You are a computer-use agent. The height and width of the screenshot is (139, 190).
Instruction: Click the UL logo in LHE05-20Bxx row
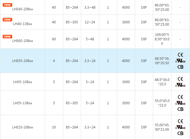[x=180, y=61]
